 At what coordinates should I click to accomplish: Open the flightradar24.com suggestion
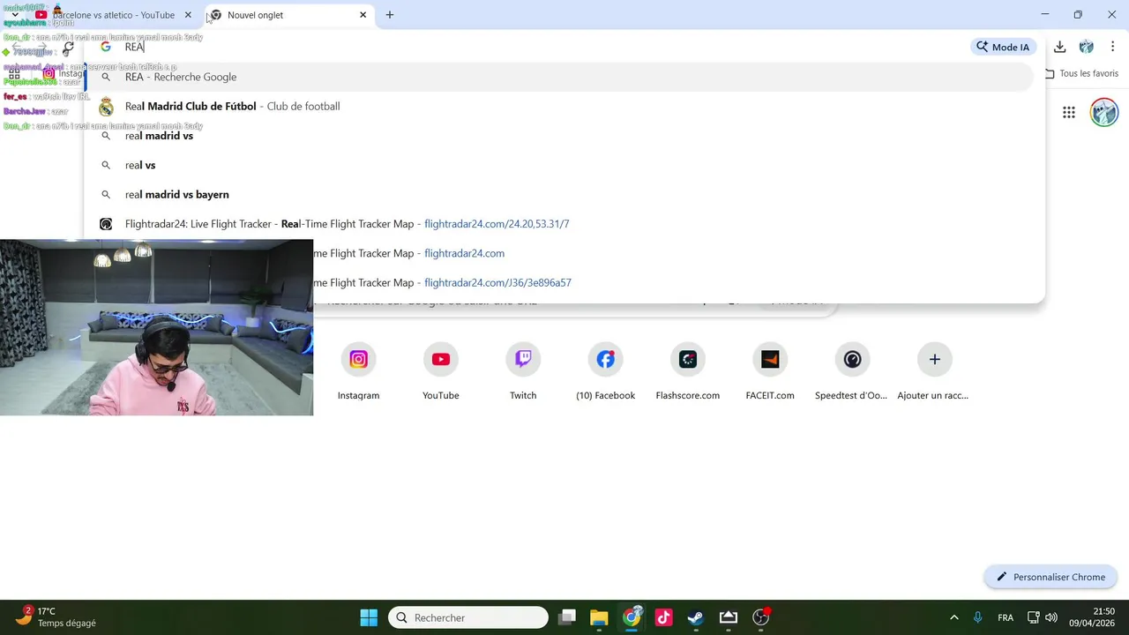click(673, 253)
